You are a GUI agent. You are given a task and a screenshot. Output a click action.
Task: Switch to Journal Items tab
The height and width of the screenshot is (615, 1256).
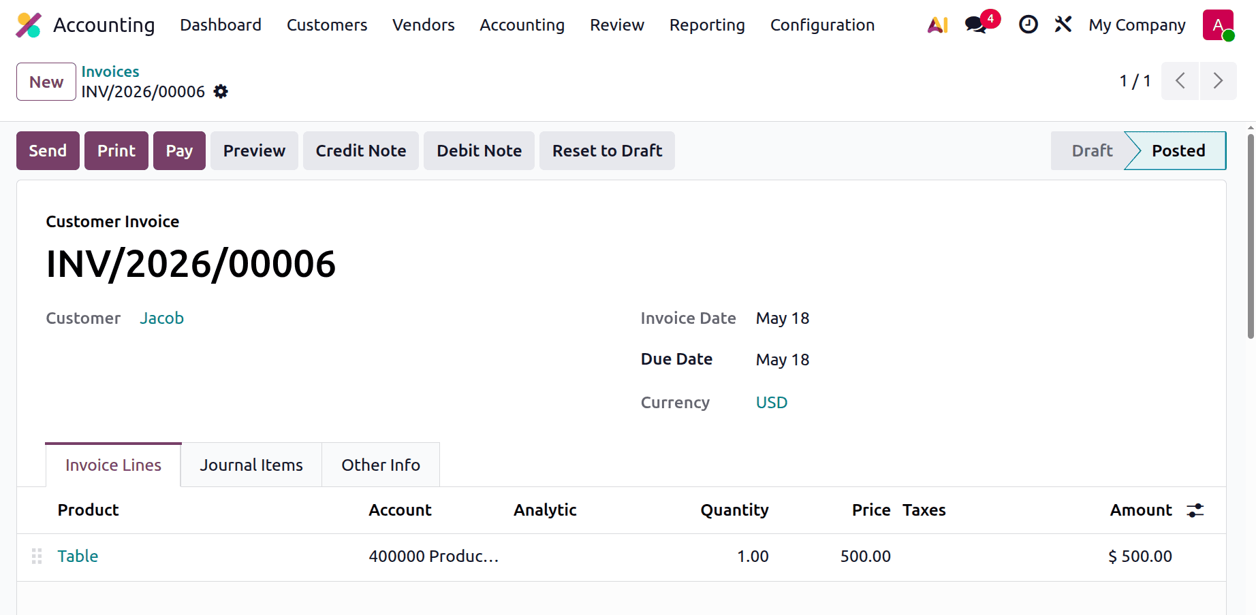(x=251, y=465)
